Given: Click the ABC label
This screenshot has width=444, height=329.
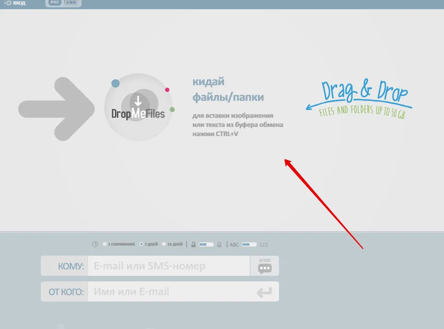Looking at the screenshot, I should click(x=234, y=245).
